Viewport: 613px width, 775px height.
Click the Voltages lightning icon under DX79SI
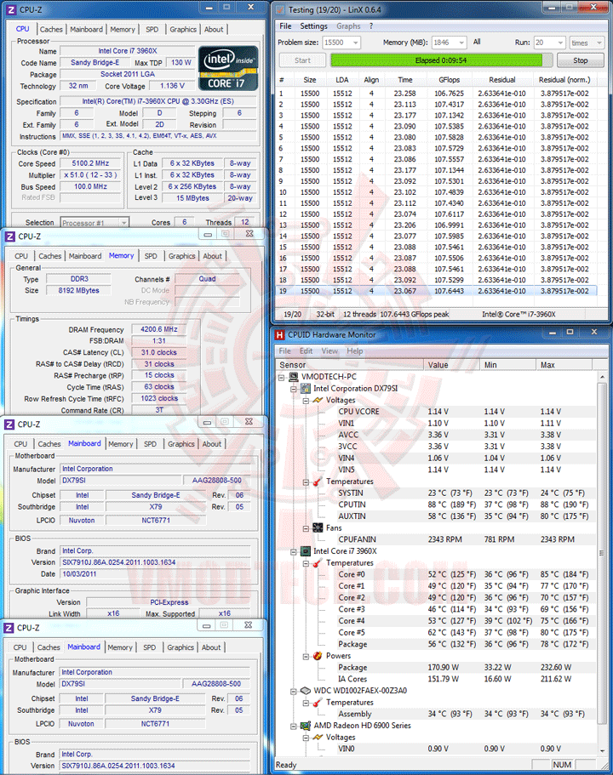tap(318, 400)
